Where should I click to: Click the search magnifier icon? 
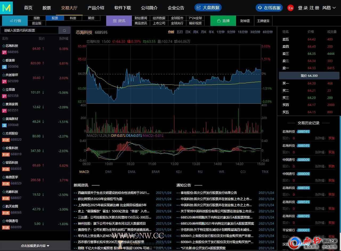pyautogui.click(x=64, y=31)
